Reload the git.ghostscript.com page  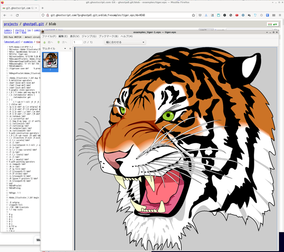[x=17, y=15]
